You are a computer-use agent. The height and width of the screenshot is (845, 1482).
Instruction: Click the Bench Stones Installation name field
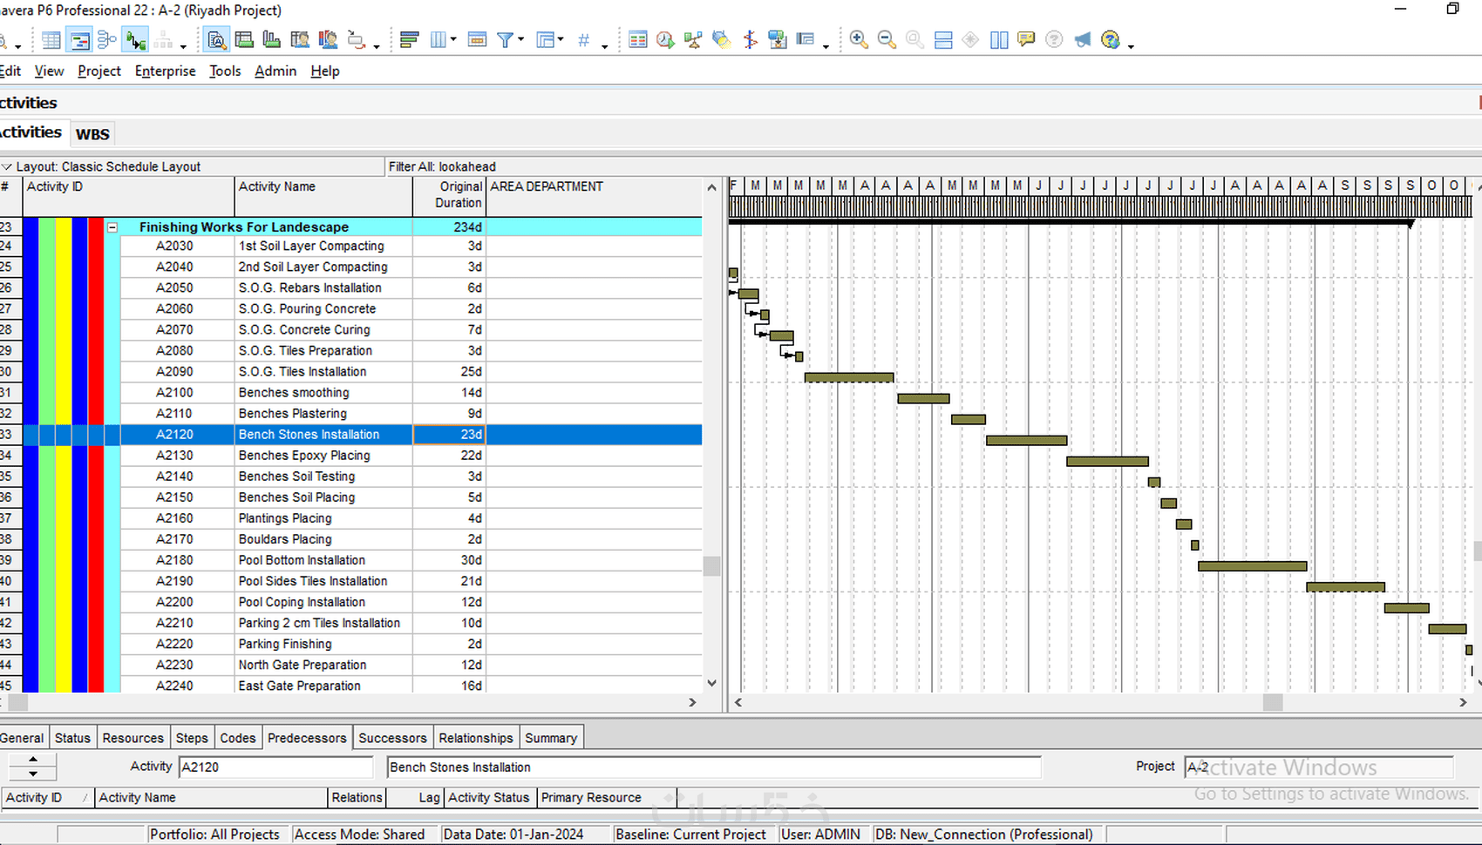pos(714,767)
